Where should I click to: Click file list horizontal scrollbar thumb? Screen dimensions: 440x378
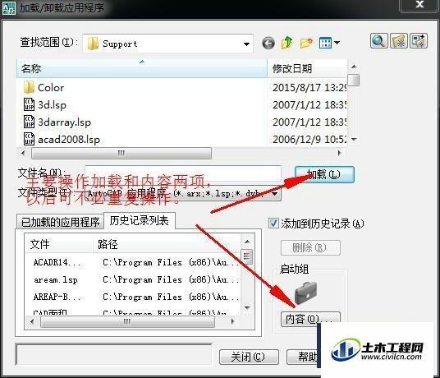(121, 154)
